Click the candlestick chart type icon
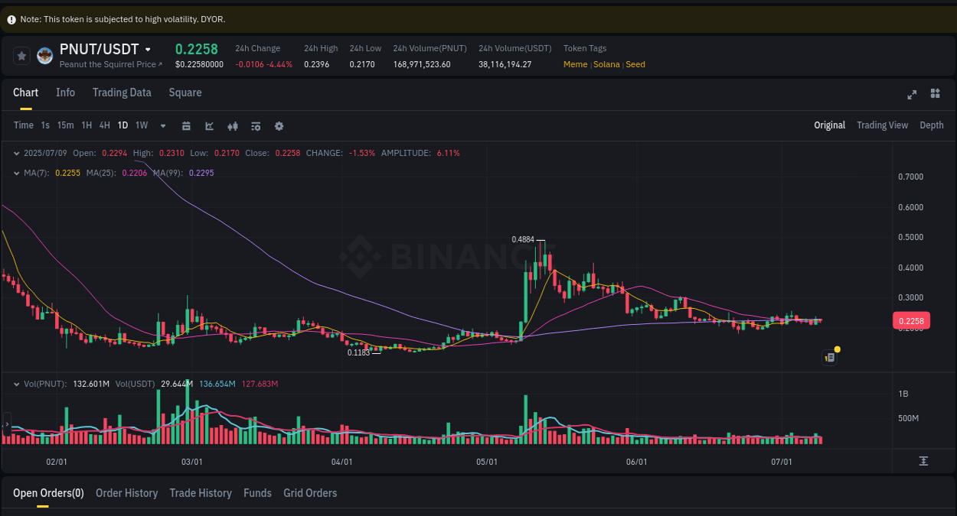The height and width of the screenshot is (516, 957). [x=233, y=125]
